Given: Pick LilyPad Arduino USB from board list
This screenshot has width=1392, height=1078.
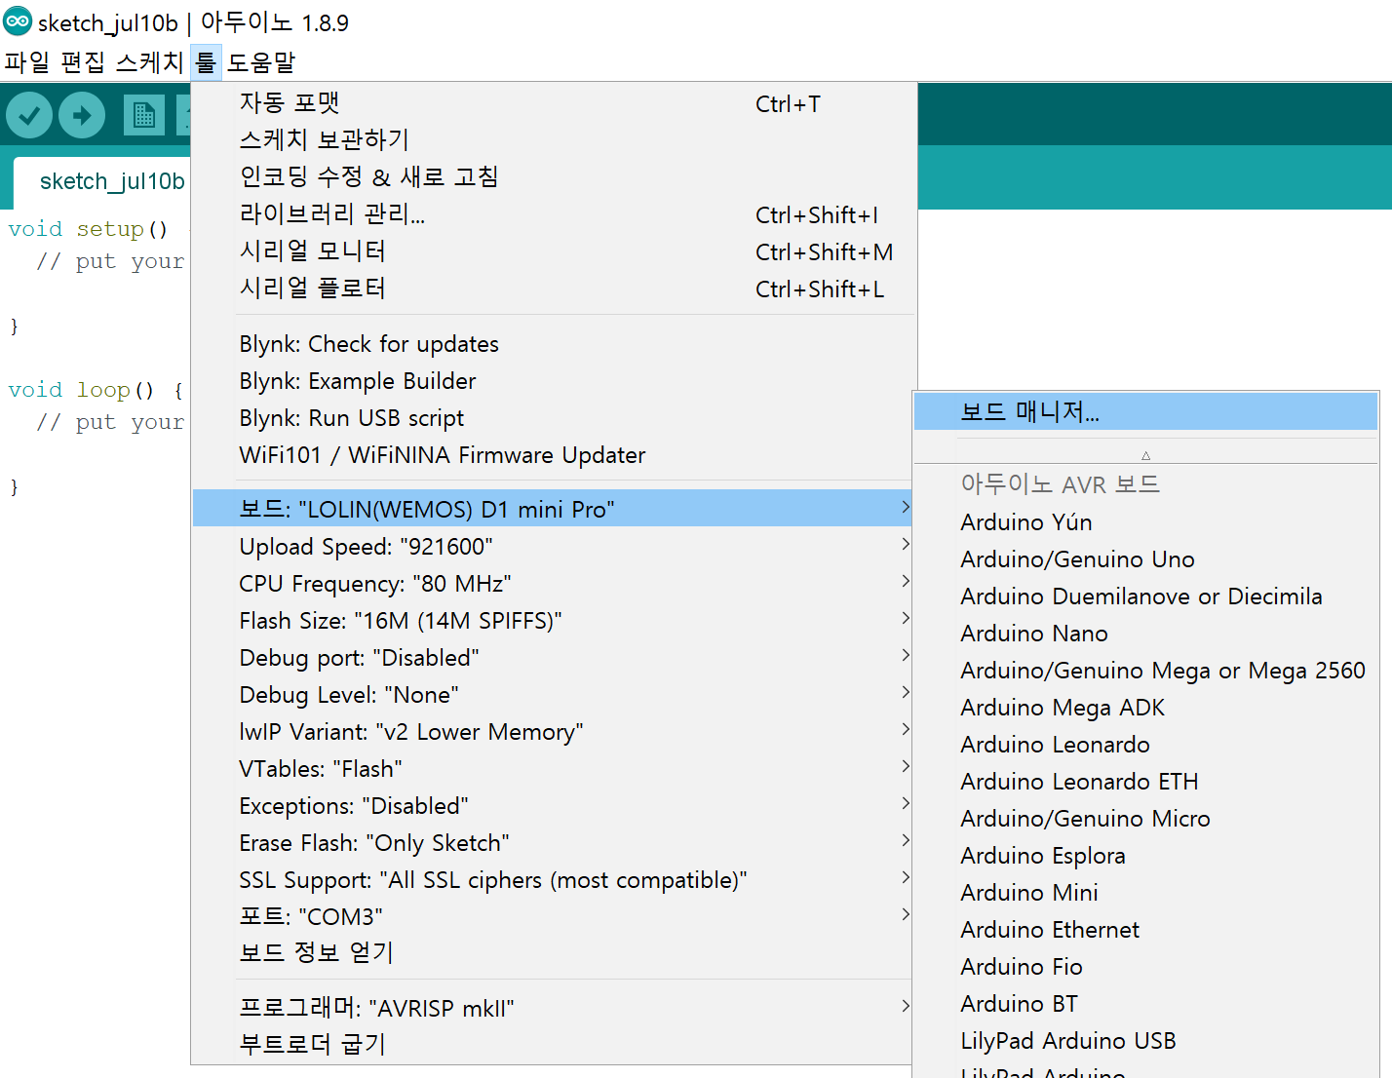Looking at the screenshot, I should coord(1145,1041).
